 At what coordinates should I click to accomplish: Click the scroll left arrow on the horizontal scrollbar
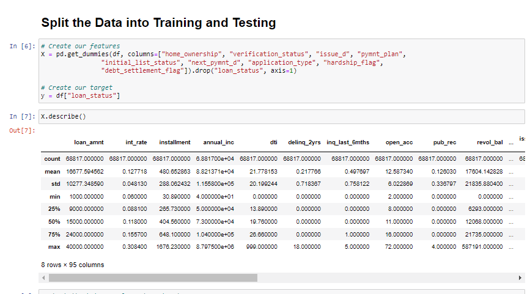coord(43,277)
